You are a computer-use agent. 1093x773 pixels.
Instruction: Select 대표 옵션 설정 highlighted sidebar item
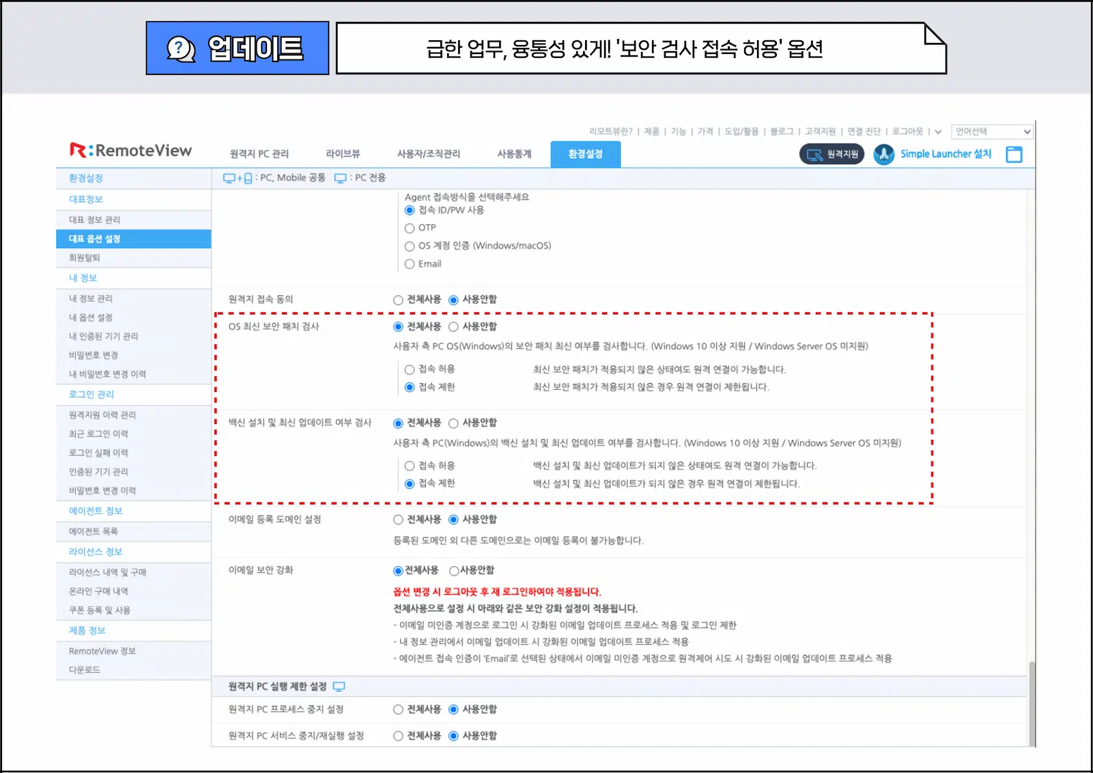tap(94, 239)
